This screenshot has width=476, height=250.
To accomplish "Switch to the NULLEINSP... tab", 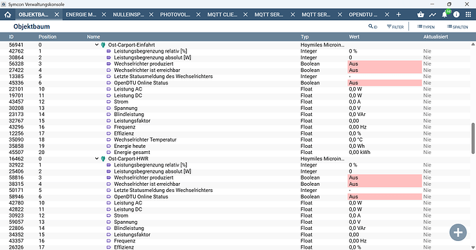I will pyautogui.click(x=128, y=15).
